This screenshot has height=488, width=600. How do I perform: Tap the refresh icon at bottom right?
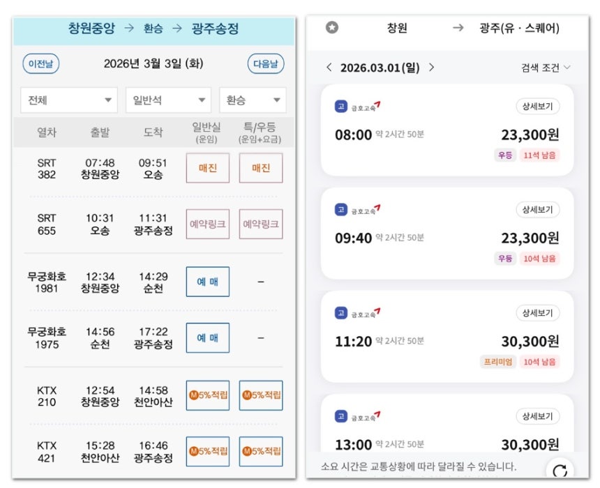click(560, 471)
